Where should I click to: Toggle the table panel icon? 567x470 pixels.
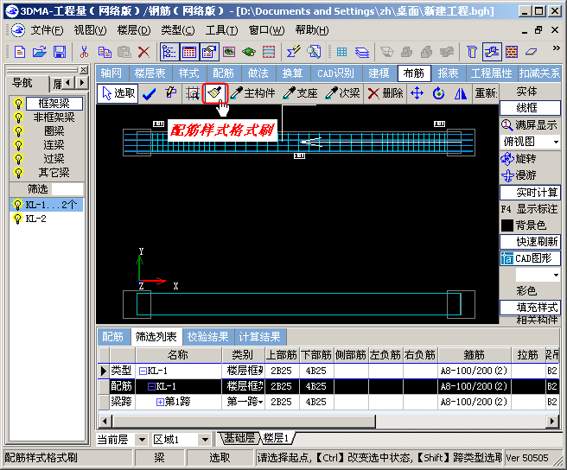(189, 52)
